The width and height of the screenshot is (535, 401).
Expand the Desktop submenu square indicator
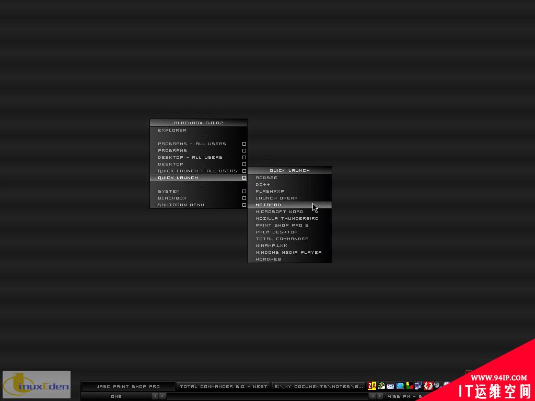coord(244,164)
